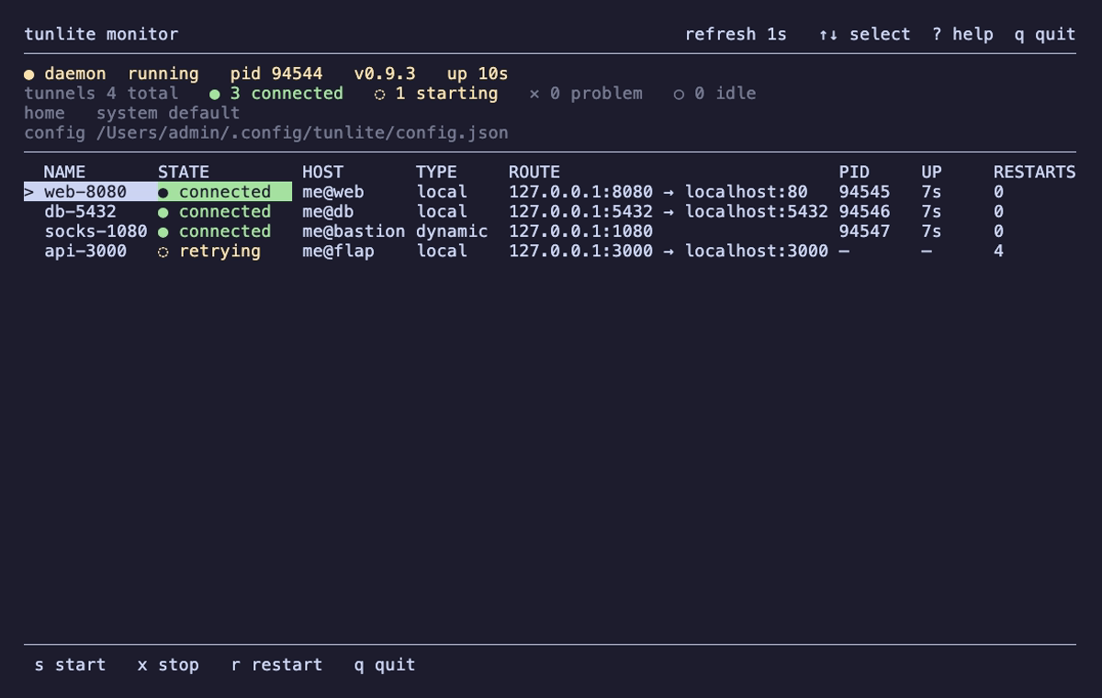1102x698 pixels.
Task: Click the yellow daemon status dot
Action: [x=29, y=74]
